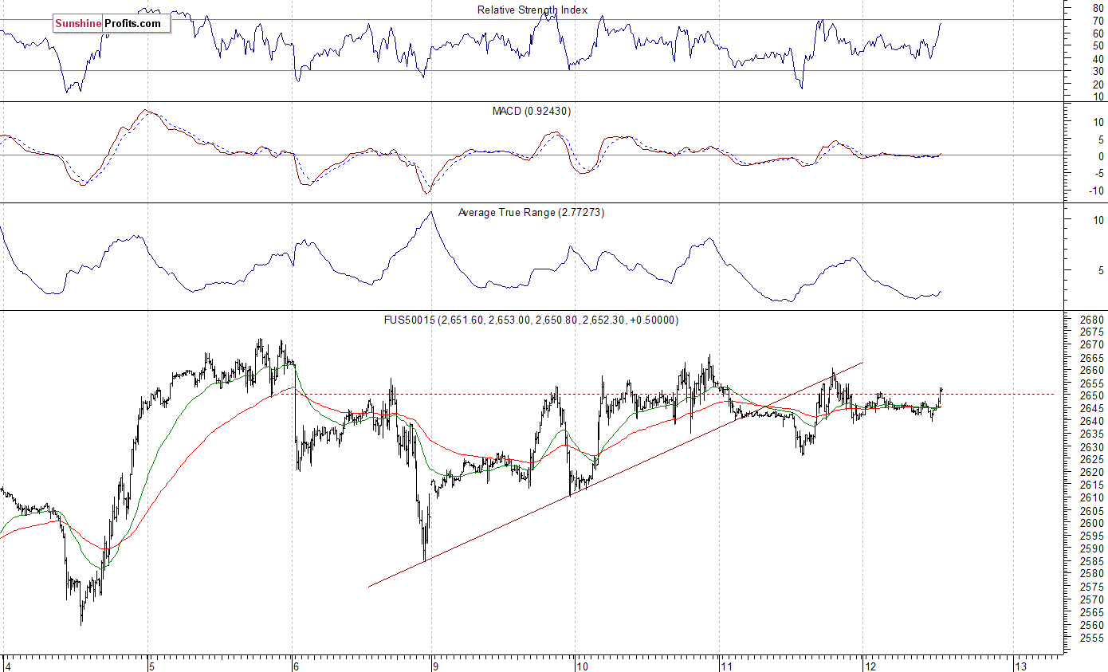Screen dimensions: 1108x672
Task: Click the 2670 price axis value
Action: pyautogui.click(x=1092, y=344)
